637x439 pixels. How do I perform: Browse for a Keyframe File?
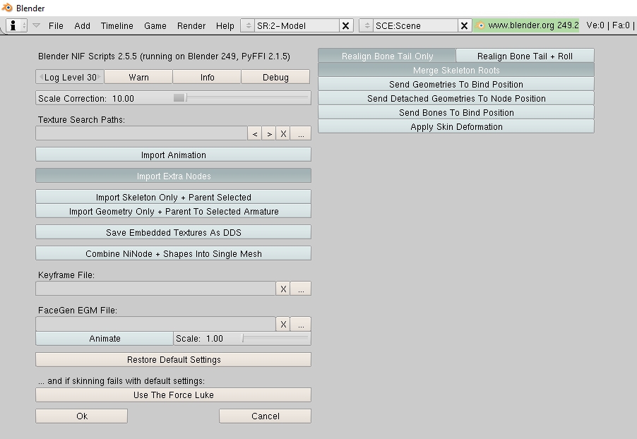[301, 289]
